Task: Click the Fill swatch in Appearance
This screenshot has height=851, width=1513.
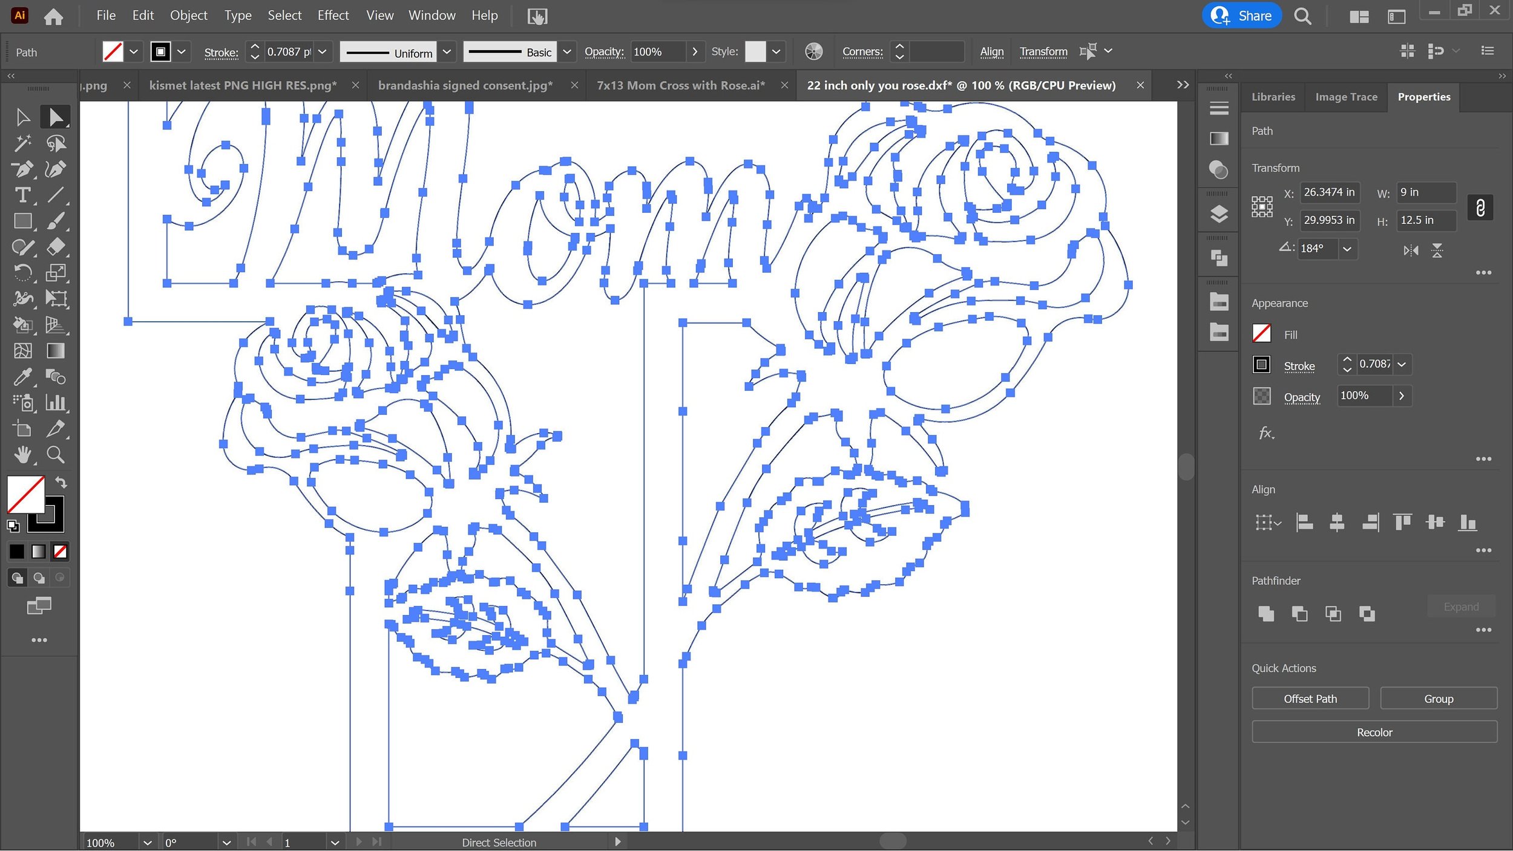Action: coord(1262,334)
